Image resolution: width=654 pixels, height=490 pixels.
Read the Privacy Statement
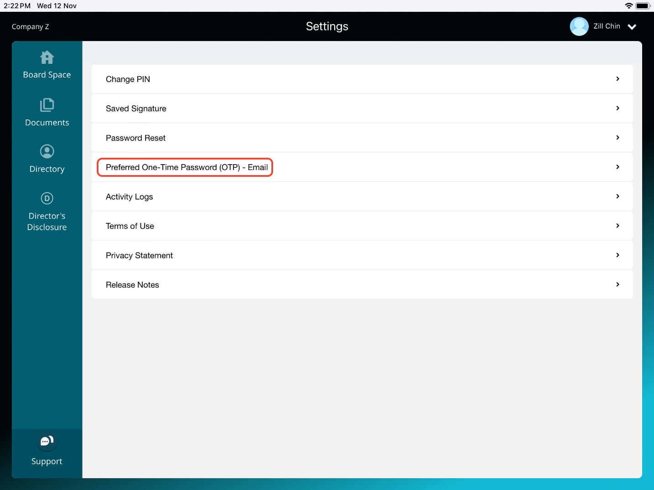click(362, 255)
